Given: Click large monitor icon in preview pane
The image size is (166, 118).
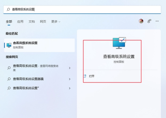Looking at the screenshot, I should [x=119, y=43].
